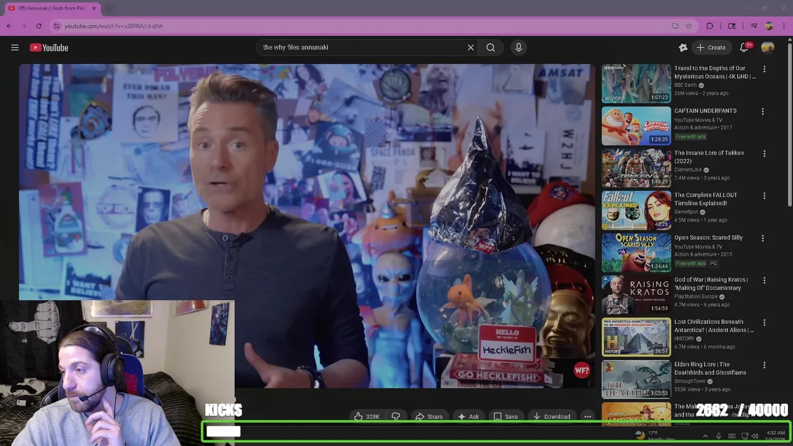Download the video
The width and height of the screenshot is (793, 446).
pyautogui.click(x=551, y=417)
